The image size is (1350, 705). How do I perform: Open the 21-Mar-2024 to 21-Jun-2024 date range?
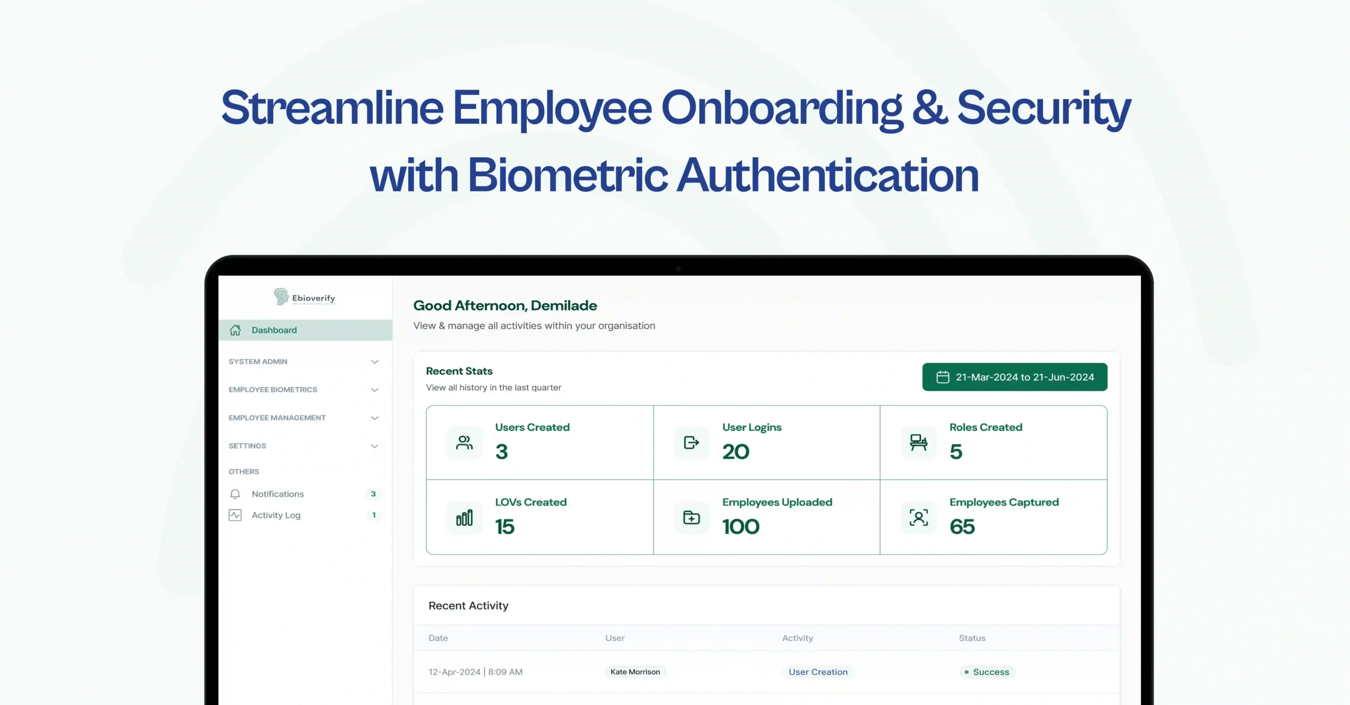(1015, 377)
